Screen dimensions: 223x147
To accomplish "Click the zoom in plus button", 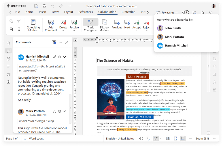I will (214, 138).
